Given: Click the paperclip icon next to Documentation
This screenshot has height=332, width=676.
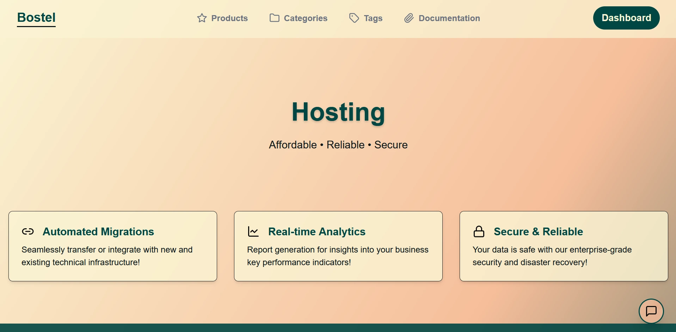Looking at the screenshot, I should [409, 18].
